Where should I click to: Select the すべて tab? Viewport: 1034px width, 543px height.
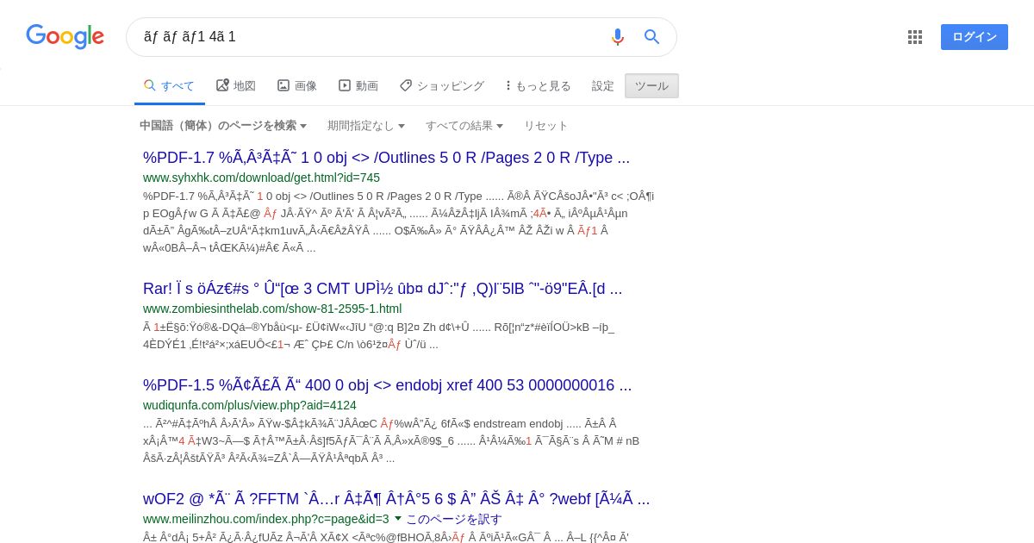coord(169,85)
